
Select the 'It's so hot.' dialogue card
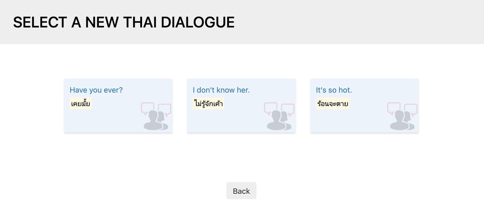pos(365,106)
